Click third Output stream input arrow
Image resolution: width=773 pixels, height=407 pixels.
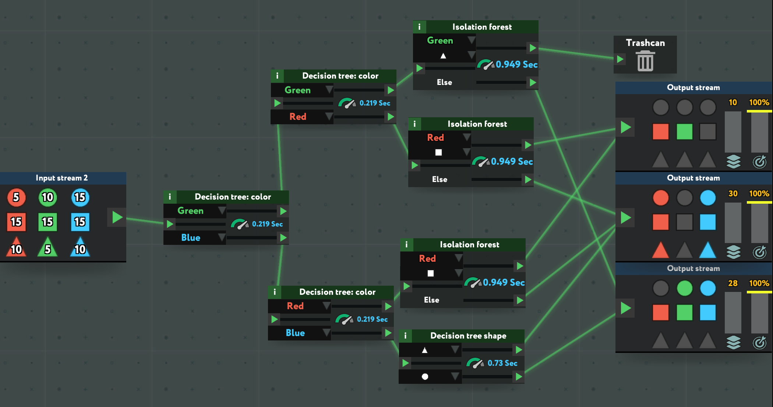coord(625,308)
